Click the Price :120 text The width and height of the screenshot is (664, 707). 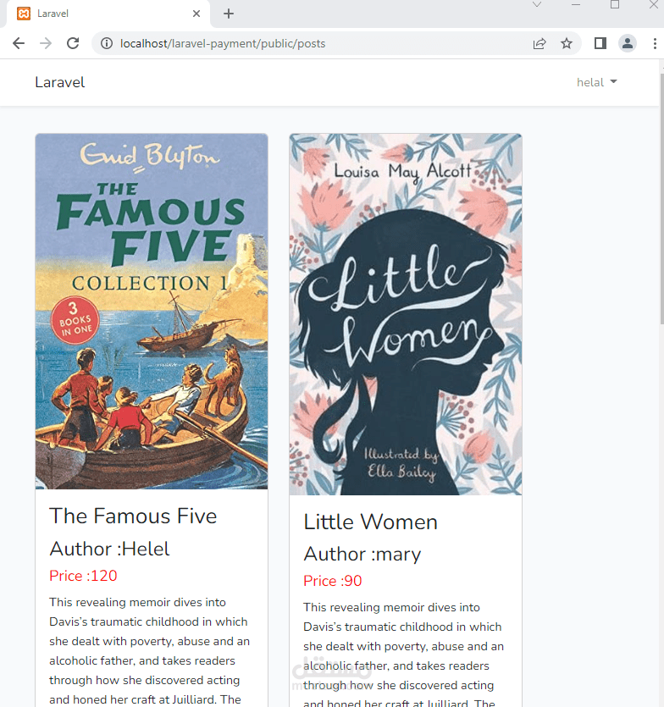pos(83,576)
